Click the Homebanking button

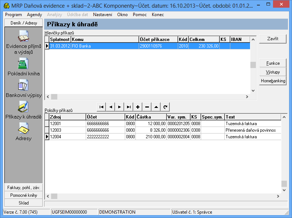pos(273,81)
